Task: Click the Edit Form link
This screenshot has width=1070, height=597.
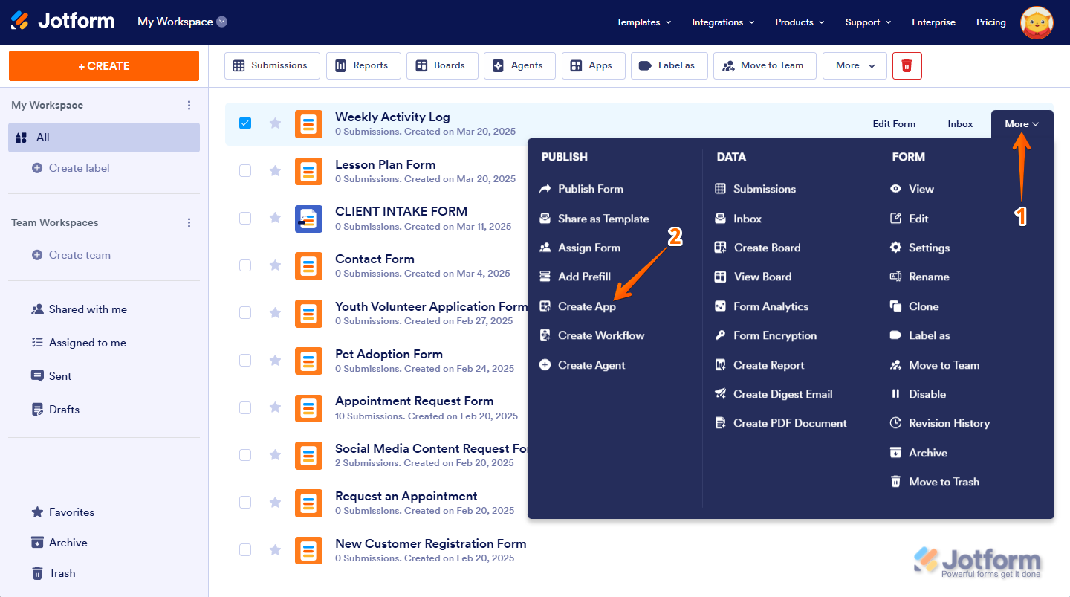Action: pyautogui.click(x=894, y=124)
